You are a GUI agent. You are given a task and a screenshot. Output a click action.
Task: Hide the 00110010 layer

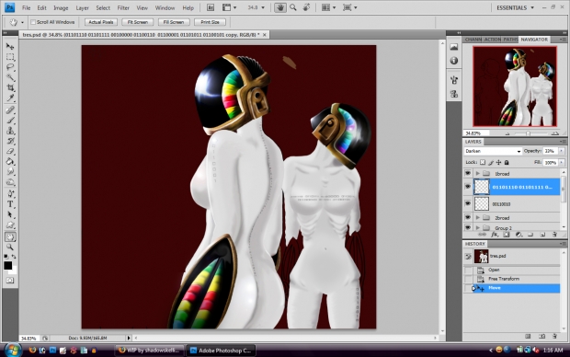468,203
